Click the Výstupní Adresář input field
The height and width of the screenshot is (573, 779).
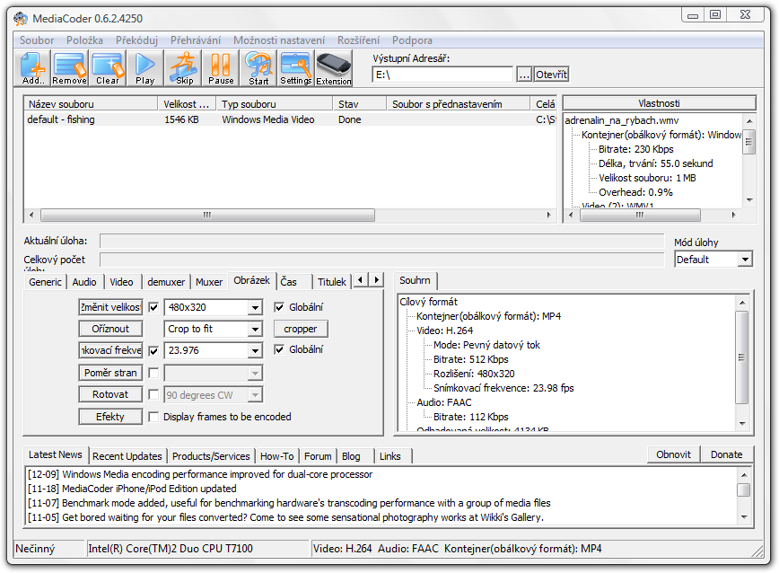tap(442, 75)
